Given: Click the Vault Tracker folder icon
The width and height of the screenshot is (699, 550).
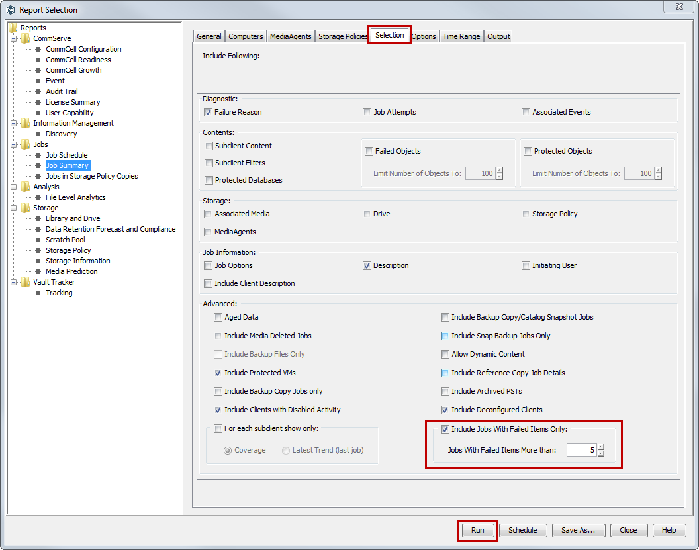Looking at the screenshot, I should point(26,282).
